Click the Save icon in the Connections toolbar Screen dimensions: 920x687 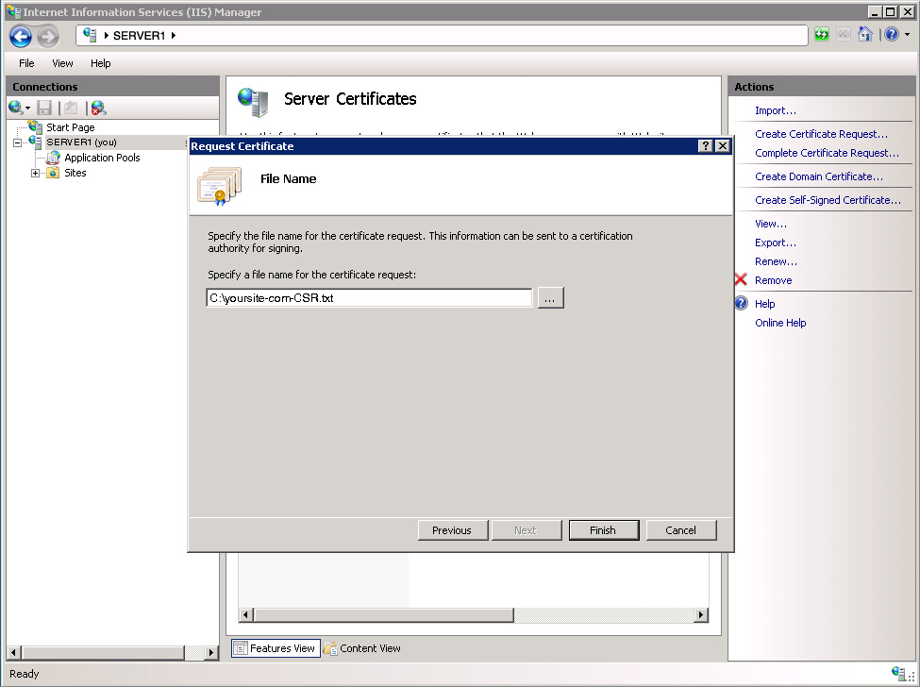coord(44,108)
